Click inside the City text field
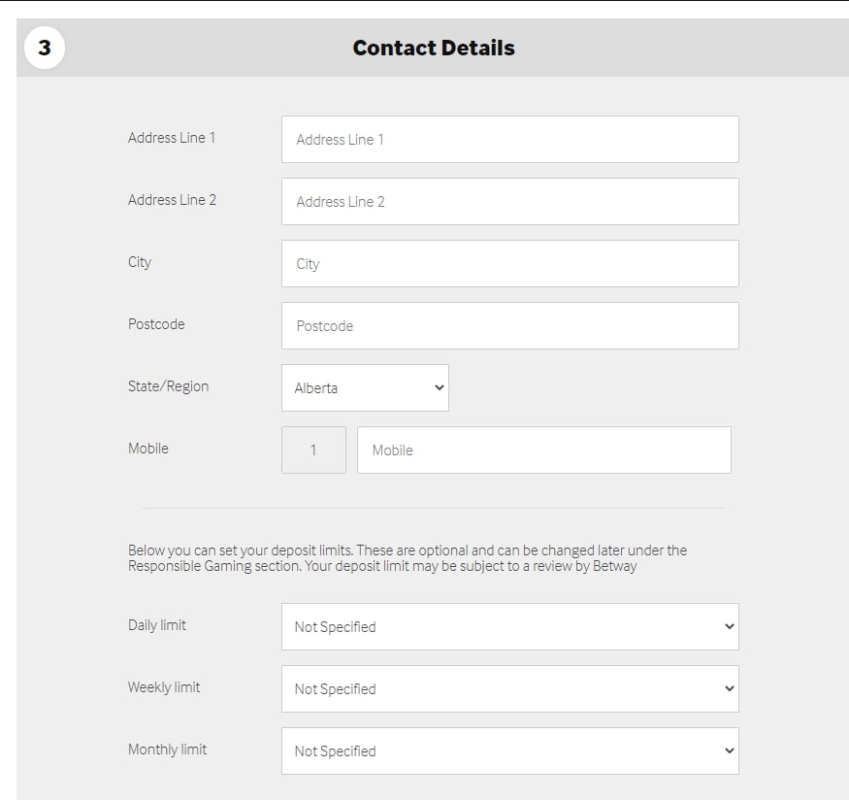 pos(509,263)
